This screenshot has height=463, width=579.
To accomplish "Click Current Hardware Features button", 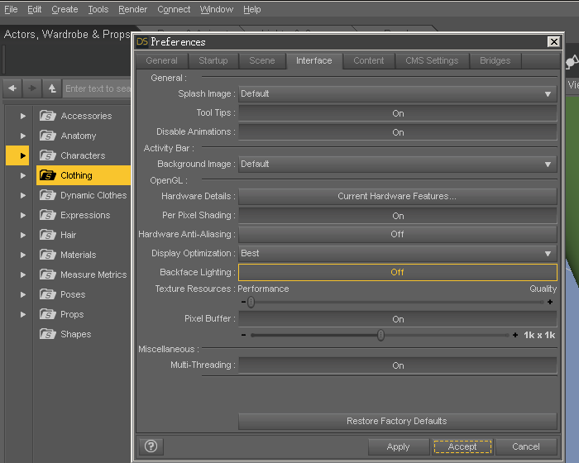I will pos(398,196).
